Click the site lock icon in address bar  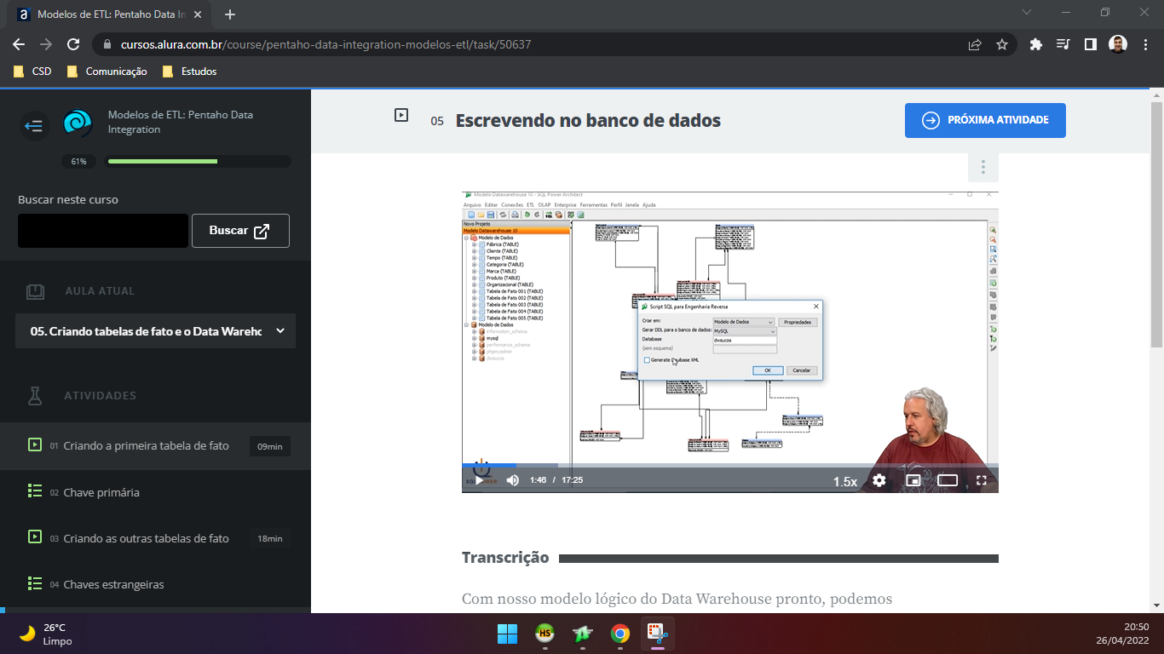click(x=107, y=44)
